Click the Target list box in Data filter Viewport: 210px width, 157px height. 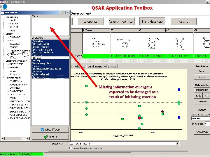pos(50,27)
